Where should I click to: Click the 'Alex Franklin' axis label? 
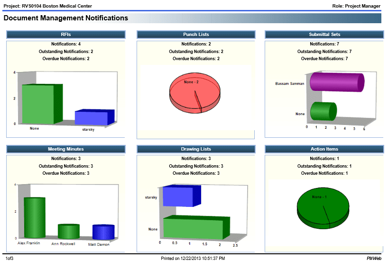29,243
